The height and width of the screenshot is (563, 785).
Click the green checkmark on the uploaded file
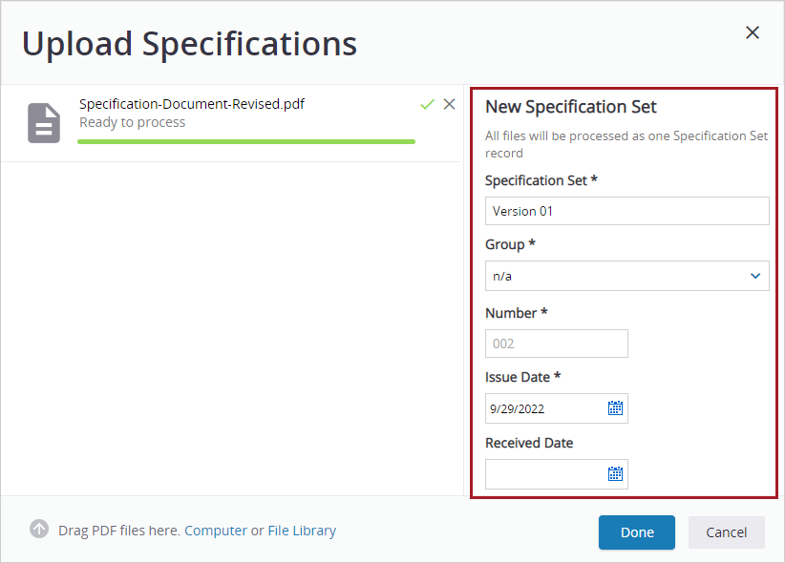[427, 104]
